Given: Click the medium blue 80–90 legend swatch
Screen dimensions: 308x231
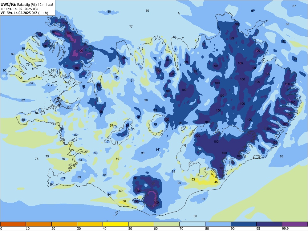Looking at the screenshot, I should [x=218, y=224].
